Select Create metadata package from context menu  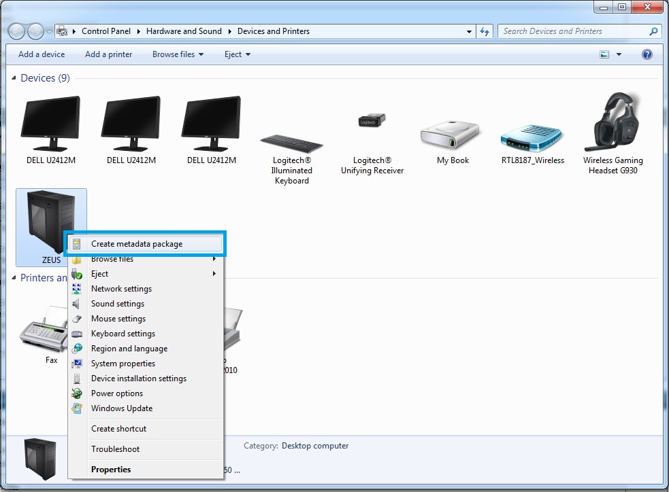click(136, 243)
